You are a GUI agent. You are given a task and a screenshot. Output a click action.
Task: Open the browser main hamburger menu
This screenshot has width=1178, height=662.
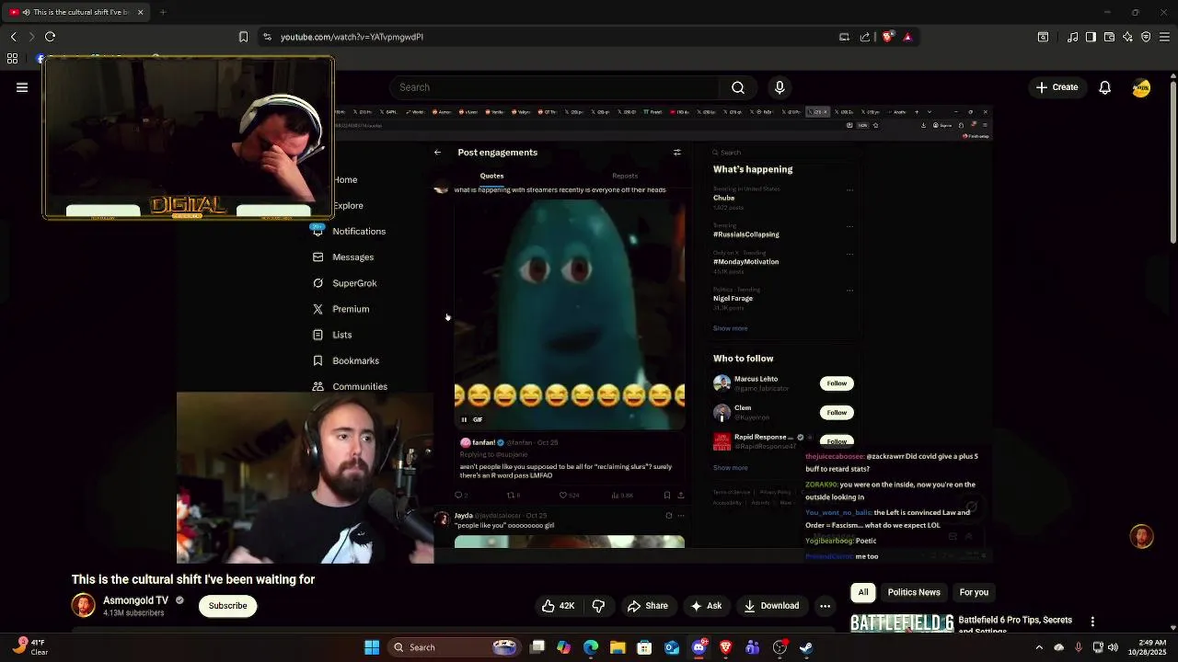1165,37
